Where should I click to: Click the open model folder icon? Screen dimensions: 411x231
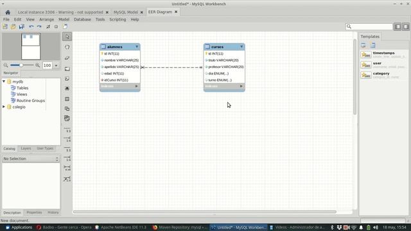click(13, 26)
